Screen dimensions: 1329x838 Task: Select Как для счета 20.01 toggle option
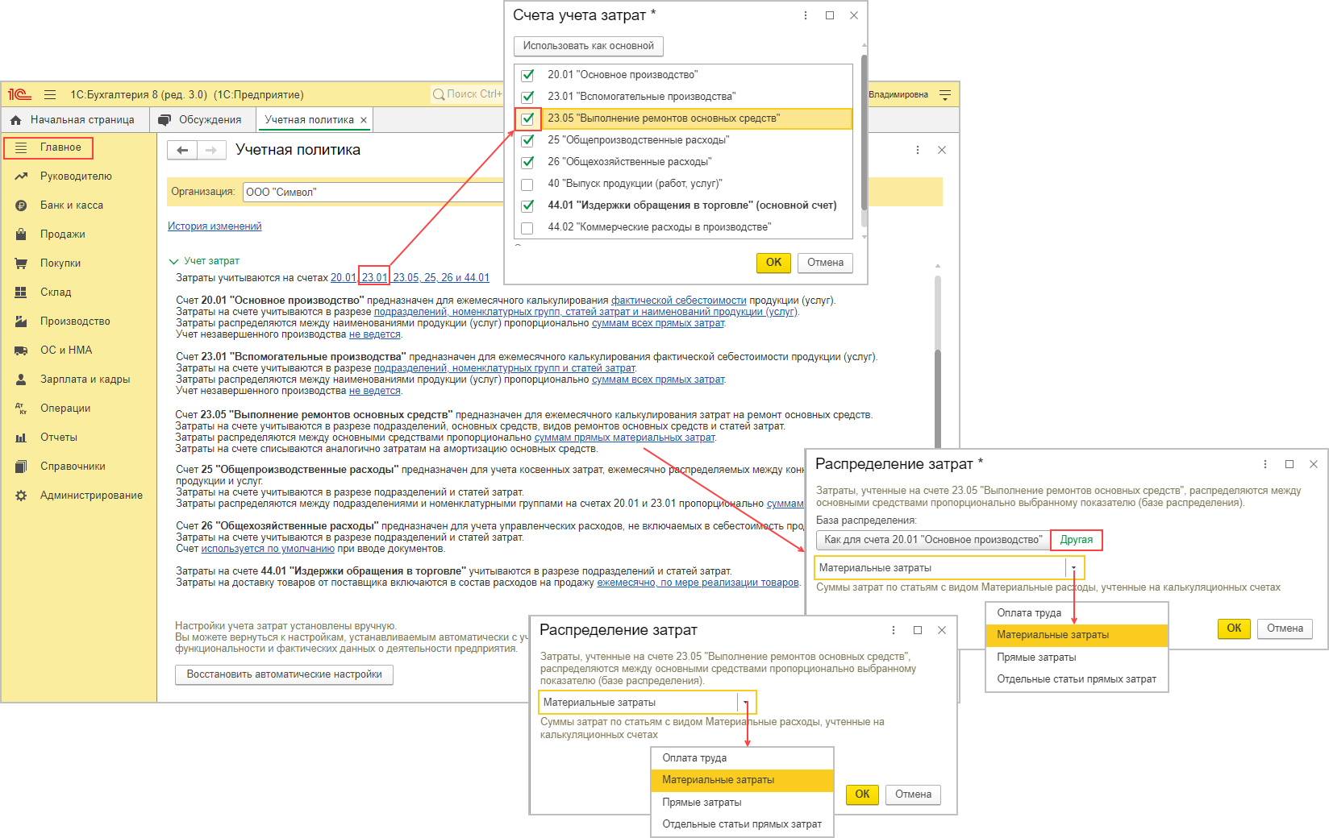(x=933, y=540)
